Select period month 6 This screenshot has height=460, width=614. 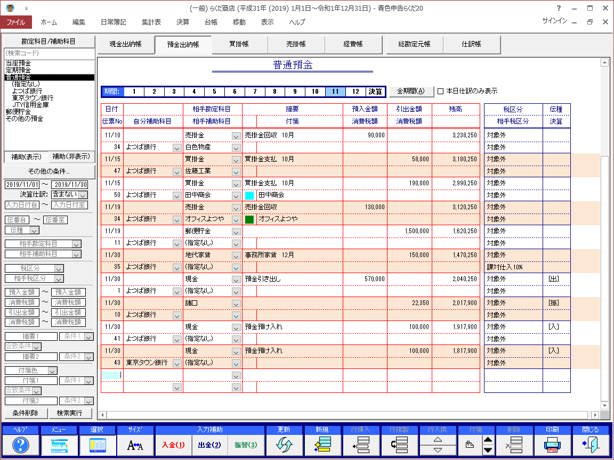(x=235, y=92)
